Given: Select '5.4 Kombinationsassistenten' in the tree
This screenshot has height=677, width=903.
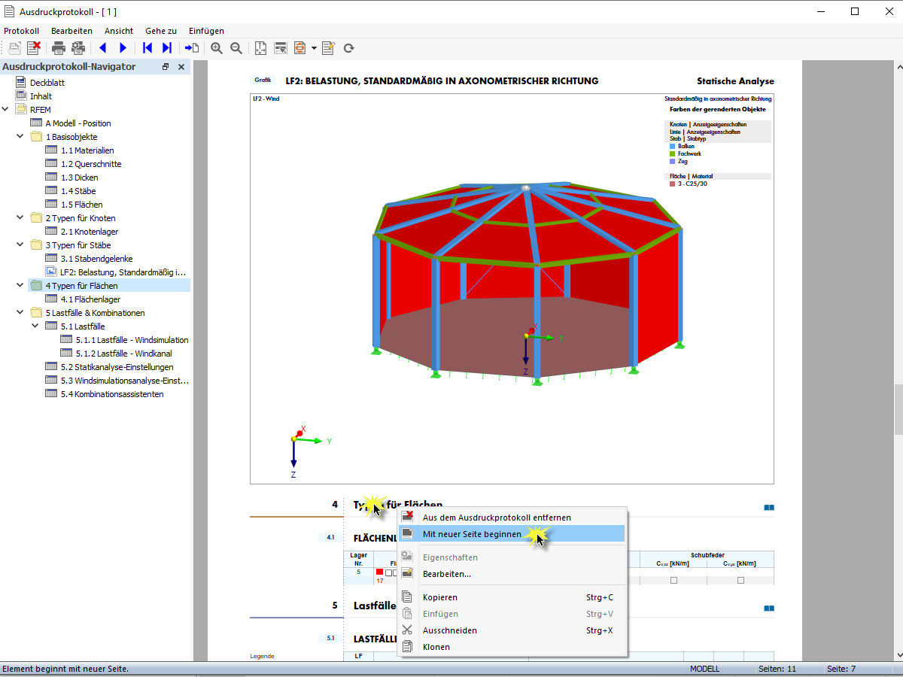Looking at the screenshot, I should pyautogui.click(x=112, y=394).
